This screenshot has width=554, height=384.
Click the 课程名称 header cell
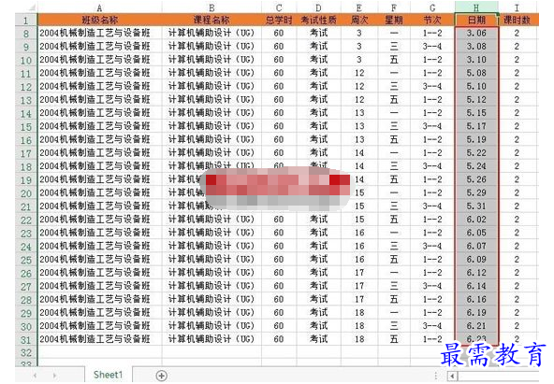[x=211, y=21]
